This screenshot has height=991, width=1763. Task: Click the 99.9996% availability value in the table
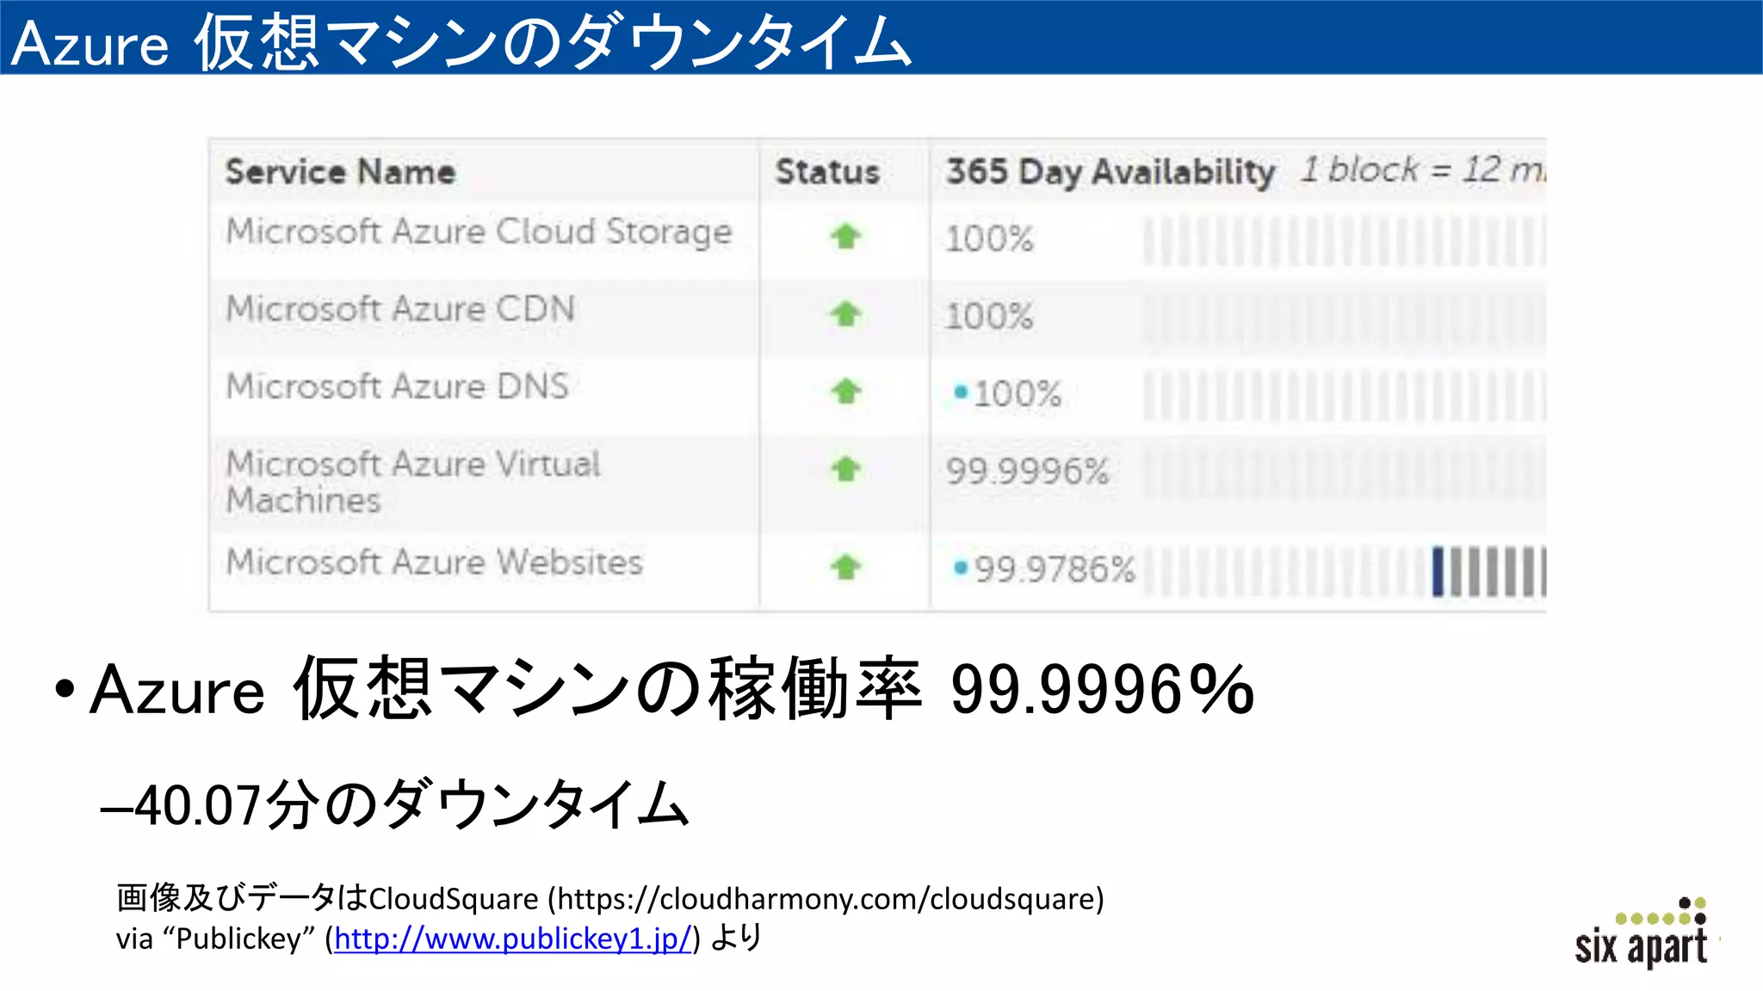1028,471
